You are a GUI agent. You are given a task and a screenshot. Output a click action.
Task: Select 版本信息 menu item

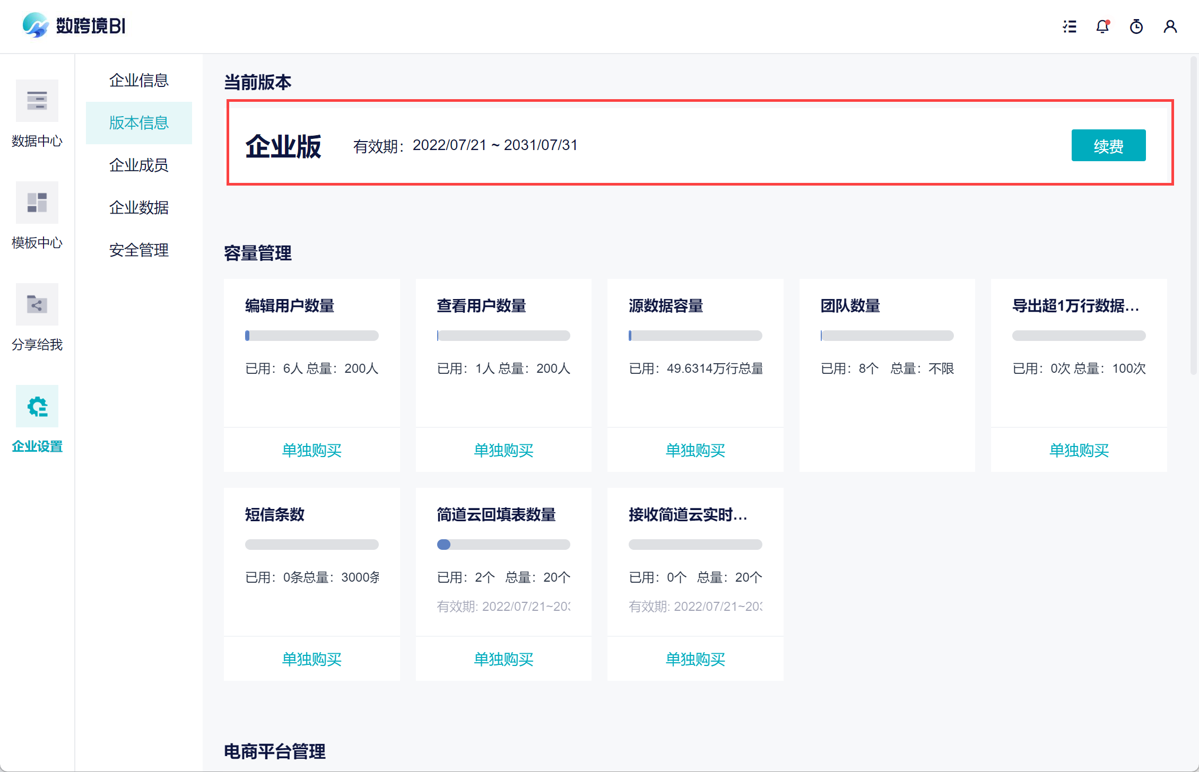pos(138,123)
